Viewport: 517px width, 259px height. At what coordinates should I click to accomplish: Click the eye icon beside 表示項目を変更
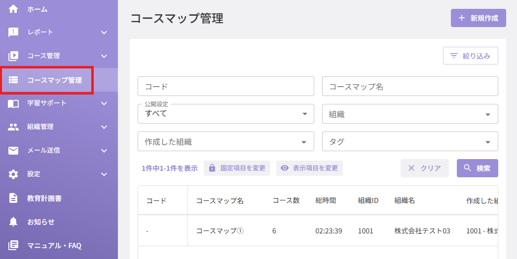click(285, 168)
